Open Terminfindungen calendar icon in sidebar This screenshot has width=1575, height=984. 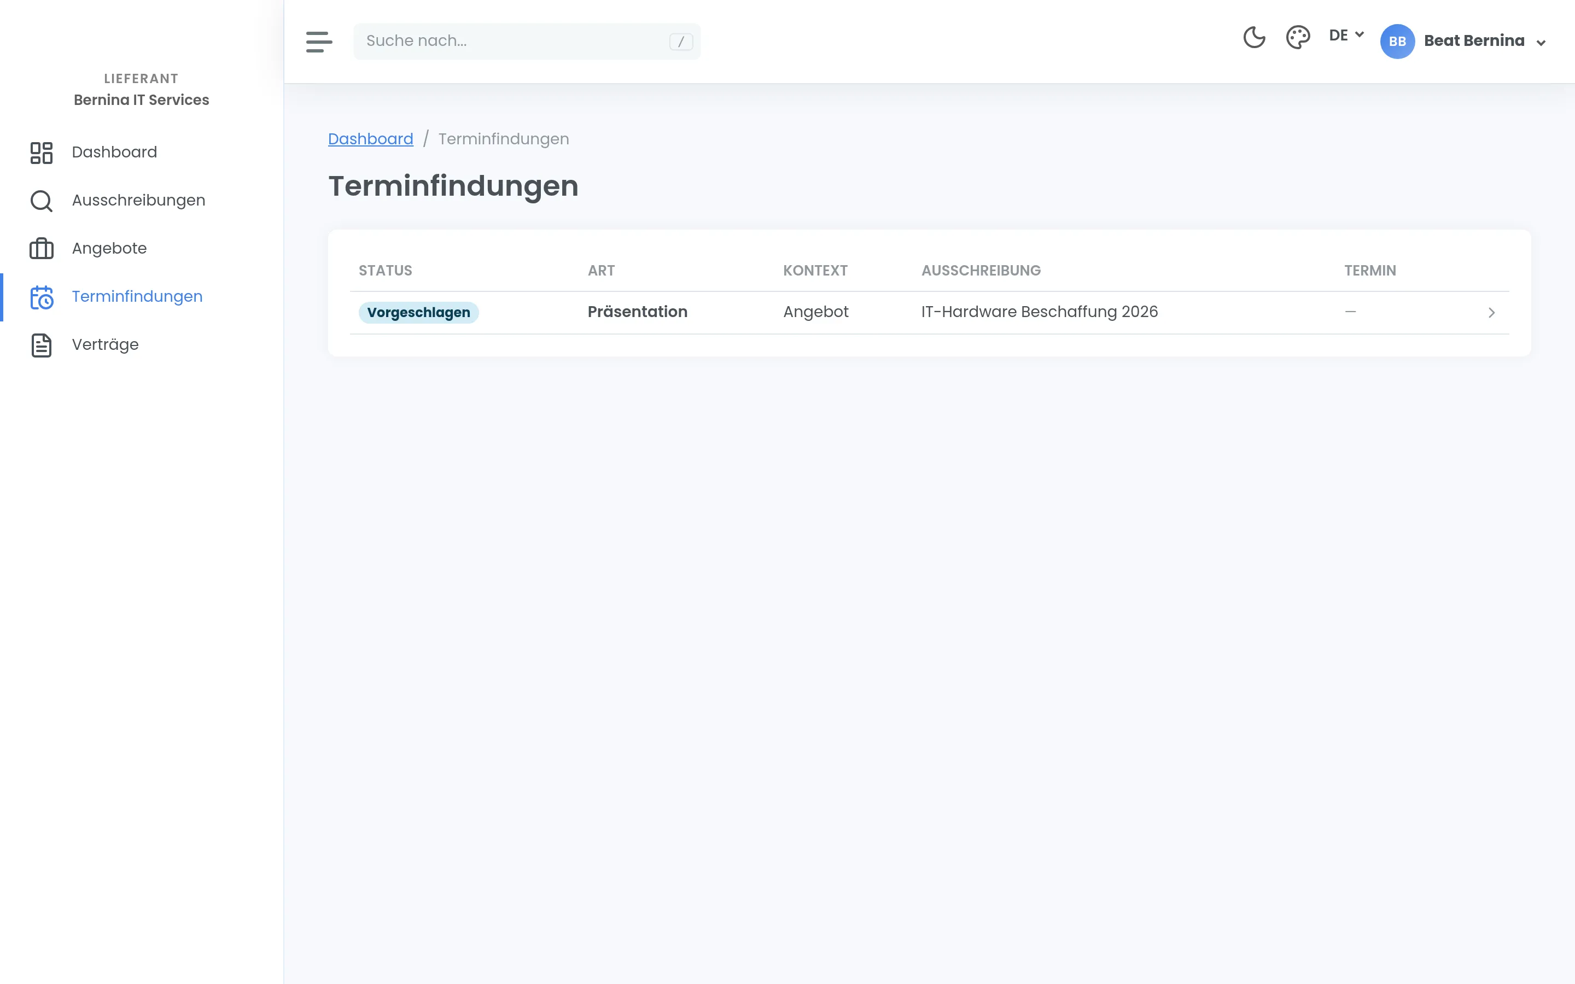coord(42,297)
